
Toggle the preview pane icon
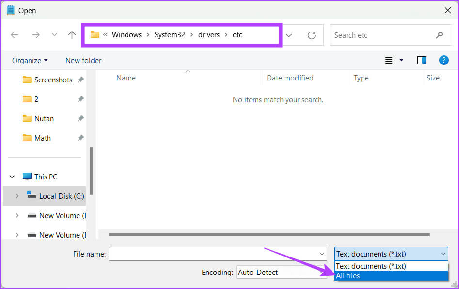coord(422,60)
